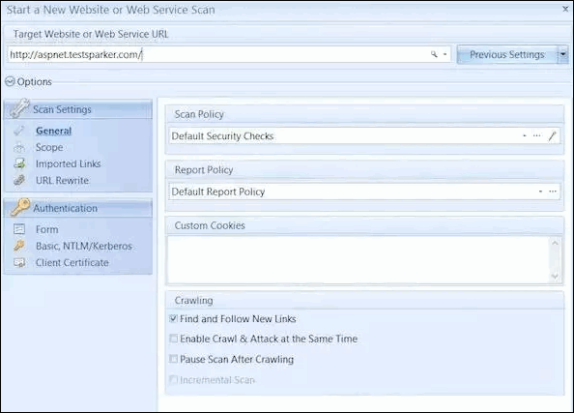Select the General settings item

(53, 131)
